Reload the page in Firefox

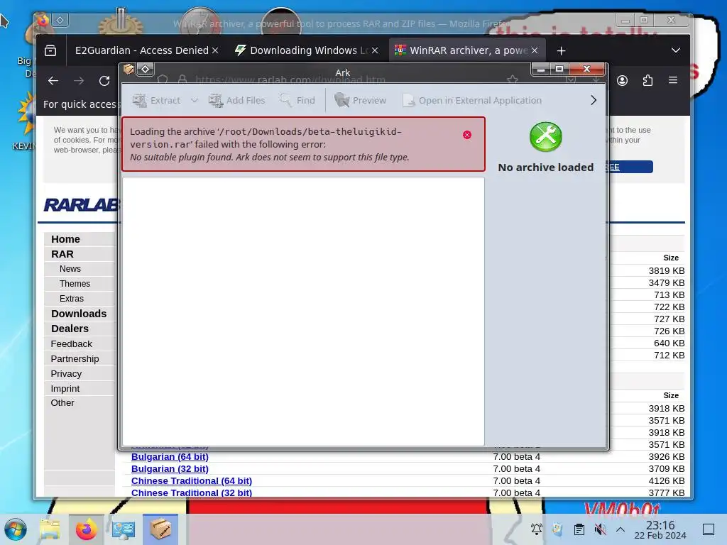coord(104,81)
